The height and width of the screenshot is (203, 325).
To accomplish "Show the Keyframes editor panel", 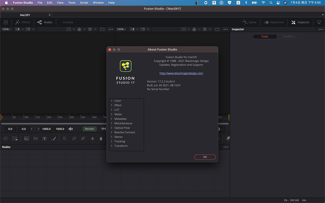I will pyautogui.click(x=274, y=22).
